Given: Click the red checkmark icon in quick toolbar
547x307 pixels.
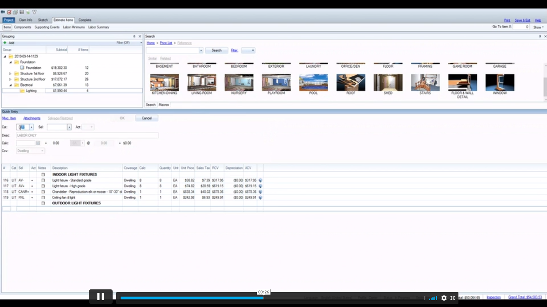Looking at the screenshot, I should pos(9,12).
